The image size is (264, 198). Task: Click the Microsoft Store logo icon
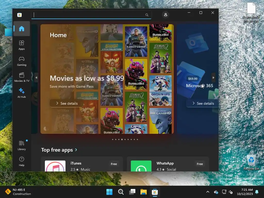(19, 15)
